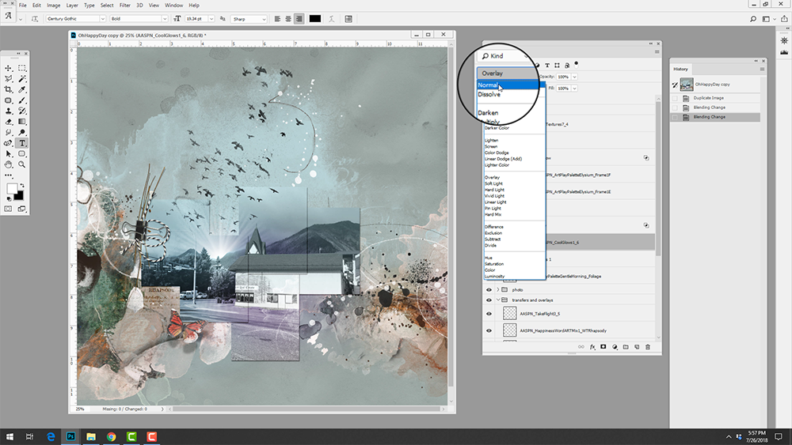This screenshot has height=445, width=792.
Task: Select left align text button
Action: click(x=277, y=19)
